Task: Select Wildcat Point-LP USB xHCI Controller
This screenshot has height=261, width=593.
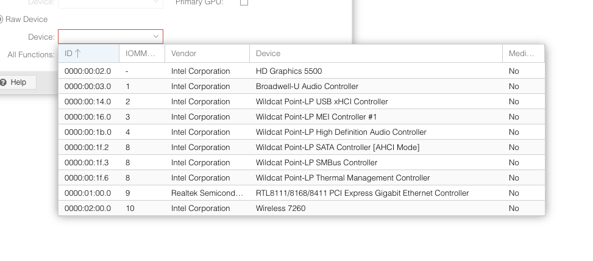Action: [321, 102]
